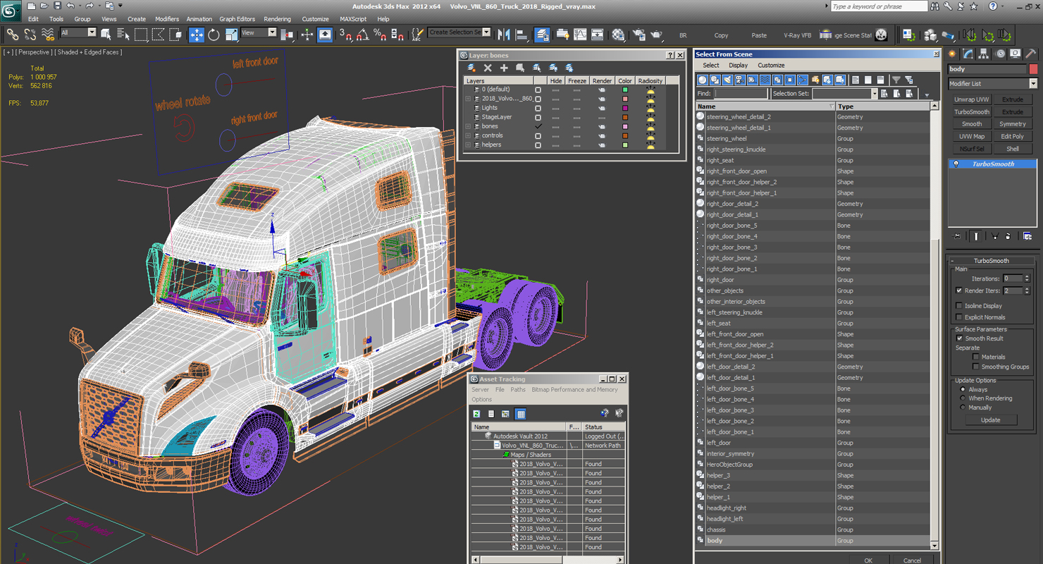Click the Symmetry modifier button
This screenshot has width=1043, height=564.
click(1013, 124)
